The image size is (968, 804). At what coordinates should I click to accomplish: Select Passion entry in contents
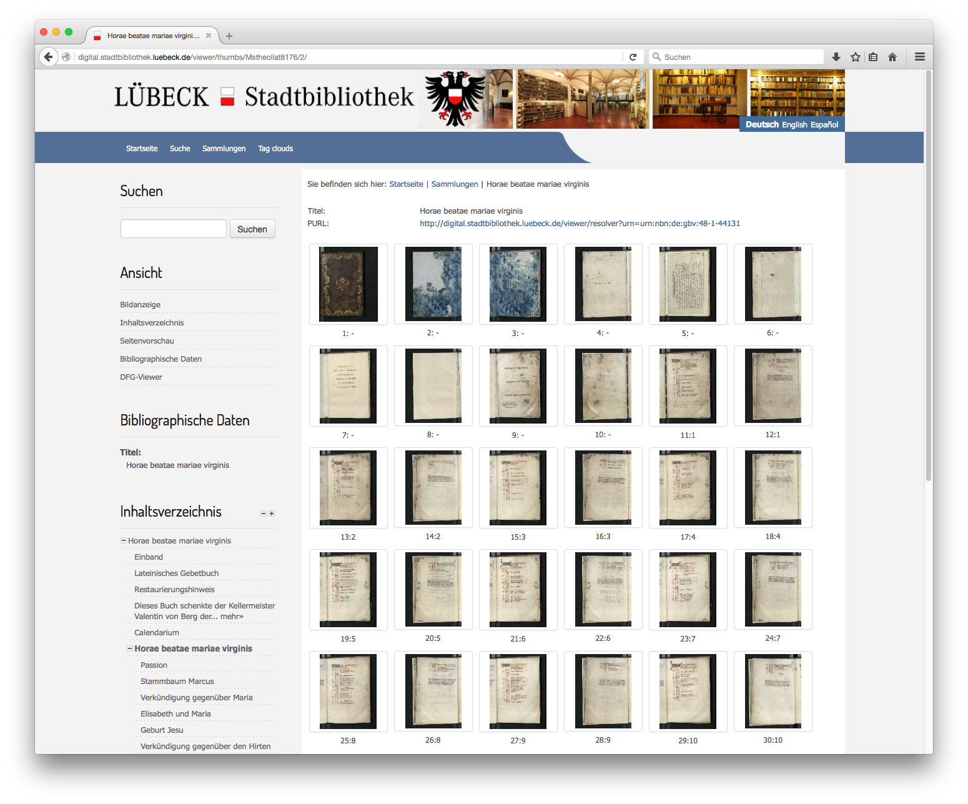point(154,665)
